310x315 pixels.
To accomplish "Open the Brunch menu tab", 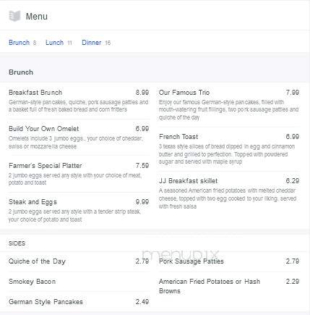I will coord(19,43).
